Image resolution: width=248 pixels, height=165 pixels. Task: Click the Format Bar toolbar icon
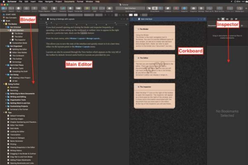(x=78, y=8)
